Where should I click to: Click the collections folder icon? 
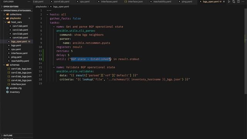pyautogui.click(x=7, y=14)
